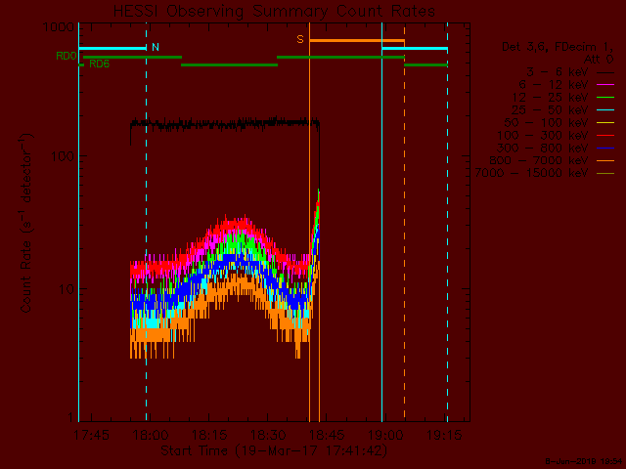Select the Start Time x-axis label

(274, 451)
